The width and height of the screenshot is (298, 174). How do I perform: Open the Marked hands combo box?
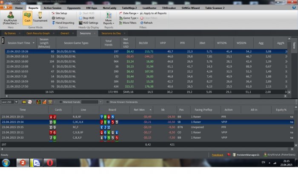tap(92, 102)
